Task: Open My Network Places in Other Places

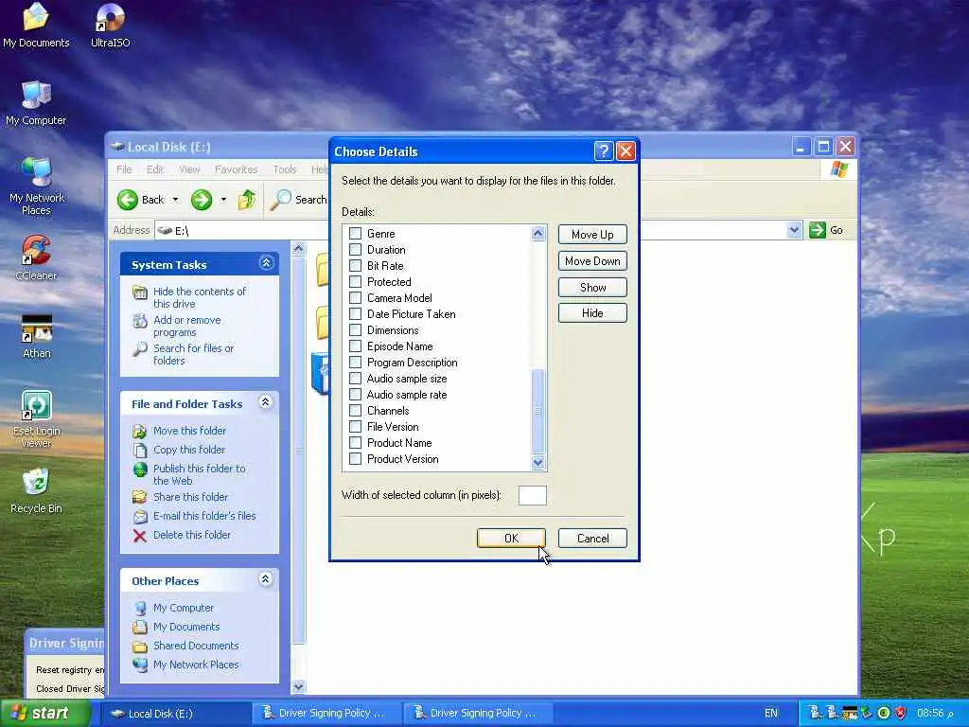Action: click(195, 665)
